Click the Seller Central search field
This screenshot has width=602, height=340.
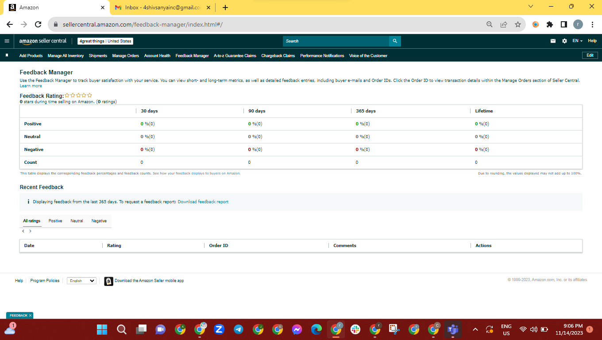point(336,41)
